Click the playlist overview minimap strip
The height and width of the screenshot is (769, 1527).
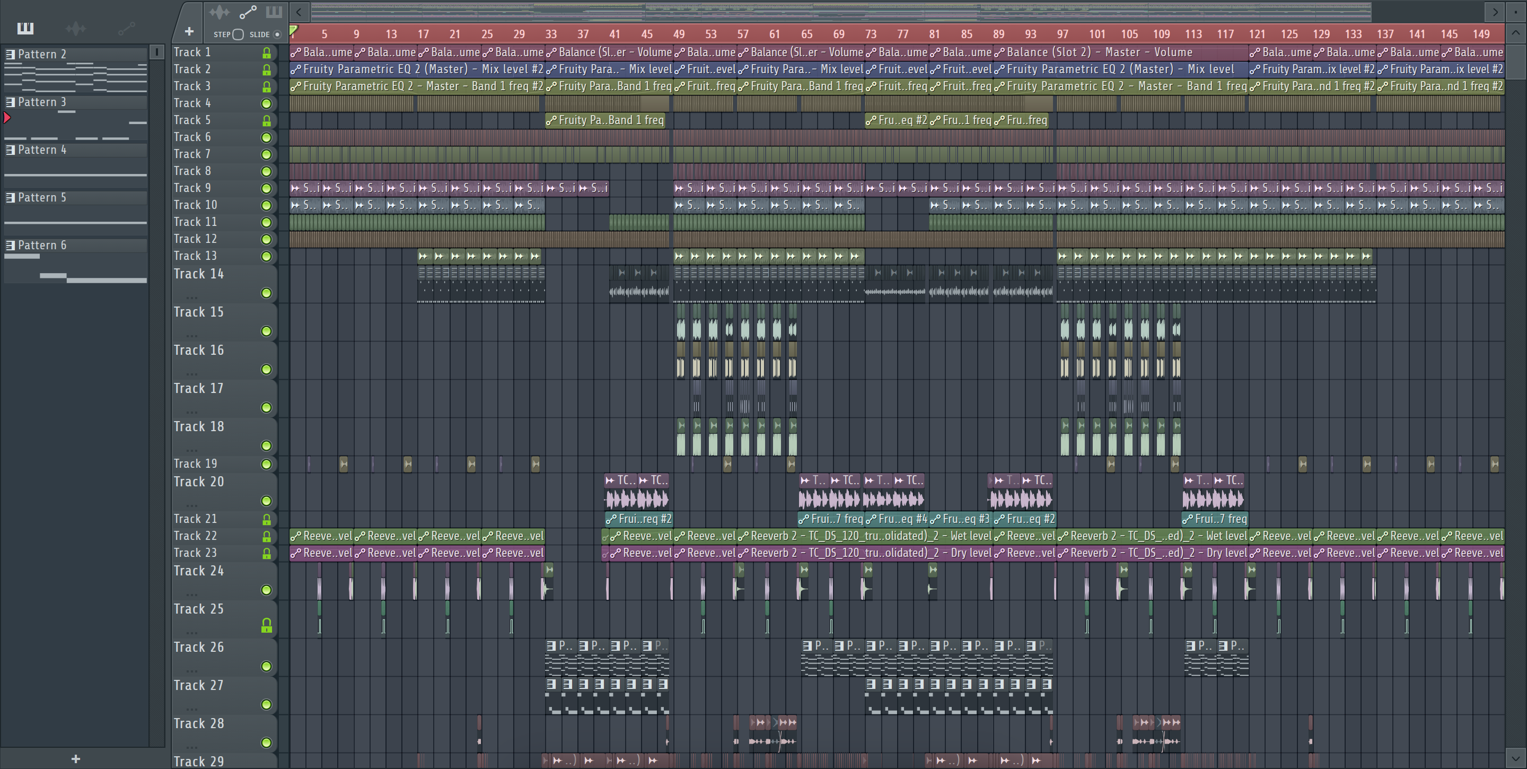pos(840,12)
